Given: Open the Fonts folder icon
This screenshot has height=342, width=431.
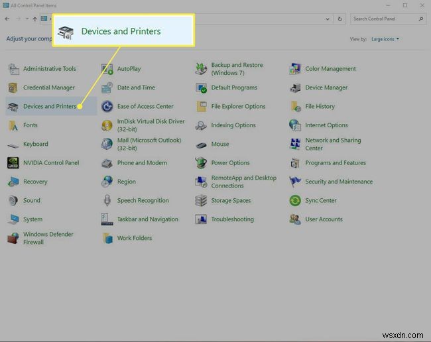Looking at the screenshot, I should point(13,125).
